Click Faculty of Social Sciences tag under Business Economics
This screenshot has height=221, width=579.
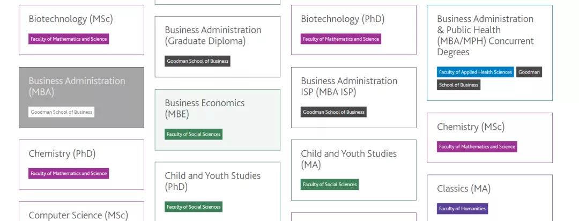(x=194, y=134)
